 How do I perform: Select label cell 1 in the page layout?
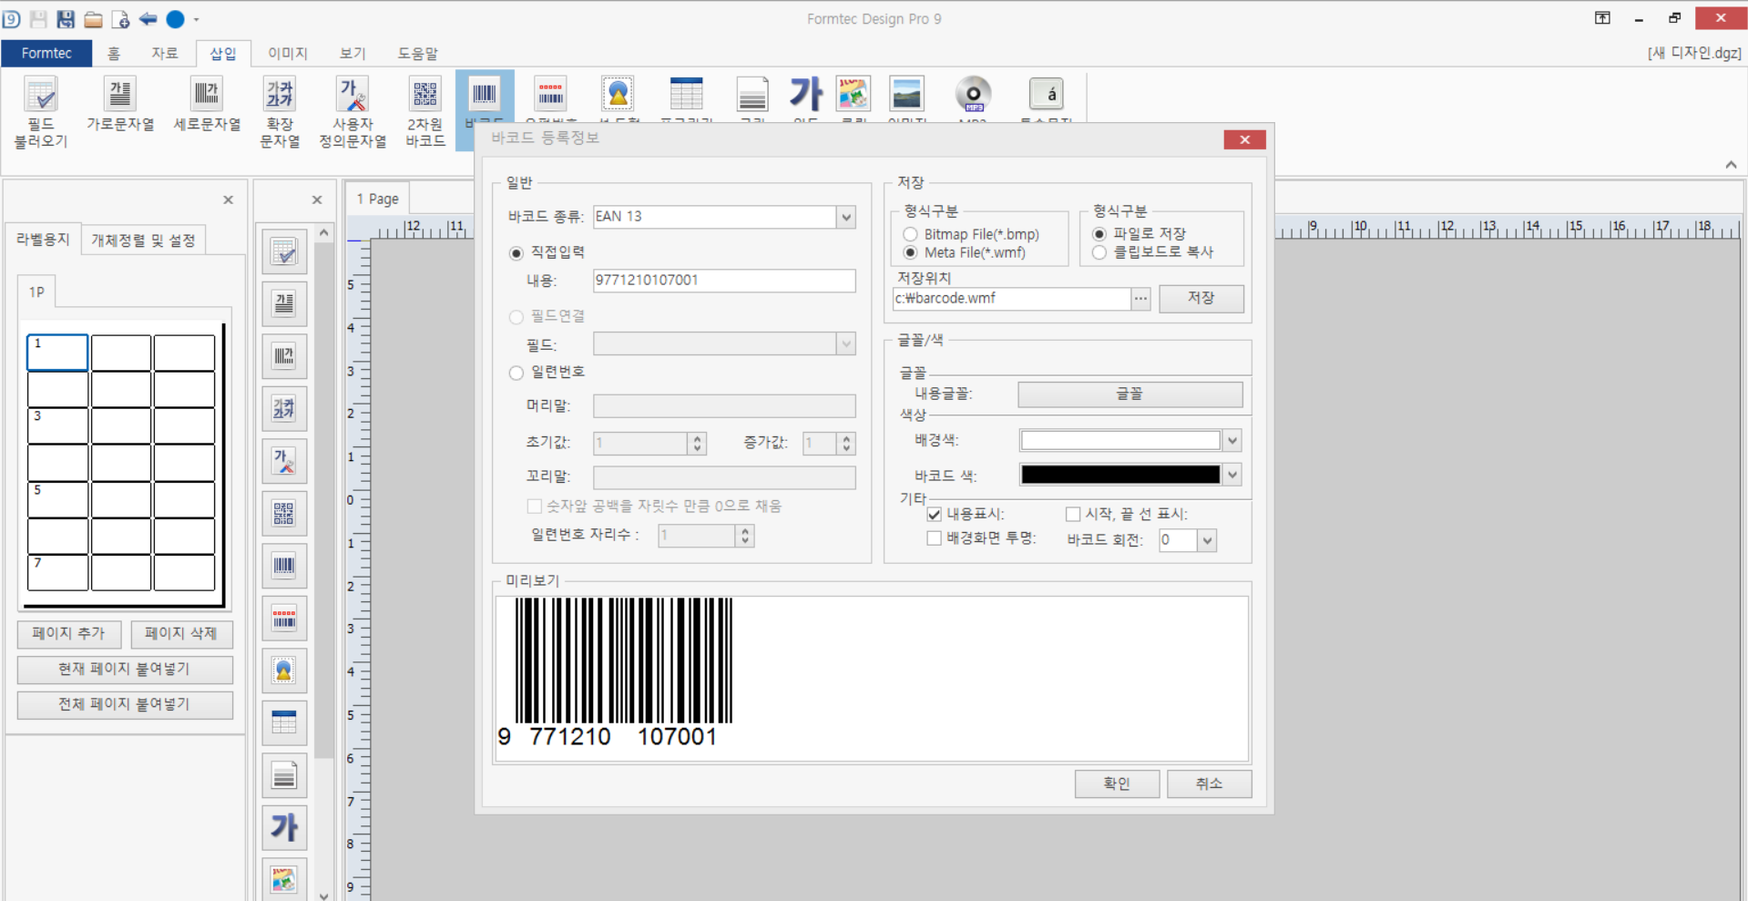click(57, 353)
